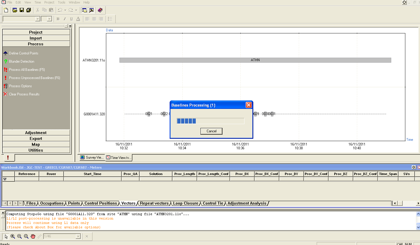Click the Bold formatting icon

(58, 19)
